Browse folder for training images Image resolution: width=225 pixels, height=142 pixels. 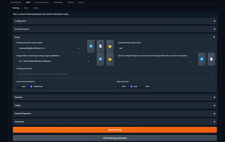(110, 59)
